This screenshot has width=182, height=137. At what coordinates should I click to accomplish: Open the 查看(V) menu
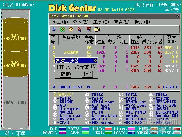coord(122,22)
